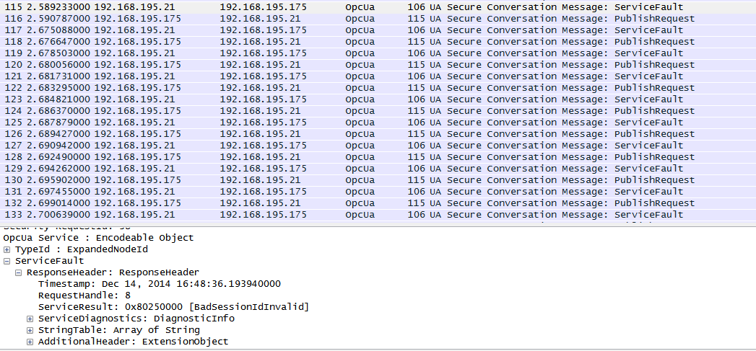
Task: Select the OpcUa Service Encodeable Object line
Action: tap(98, 238)
